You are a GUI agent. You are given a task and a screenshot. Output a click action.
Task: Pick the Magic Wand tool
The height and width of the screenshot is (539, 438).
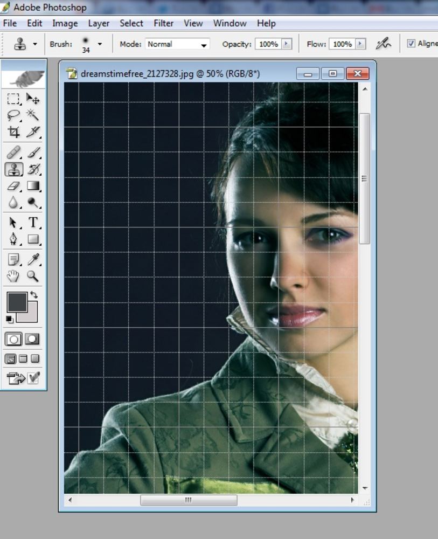click(x=33, y=115)
